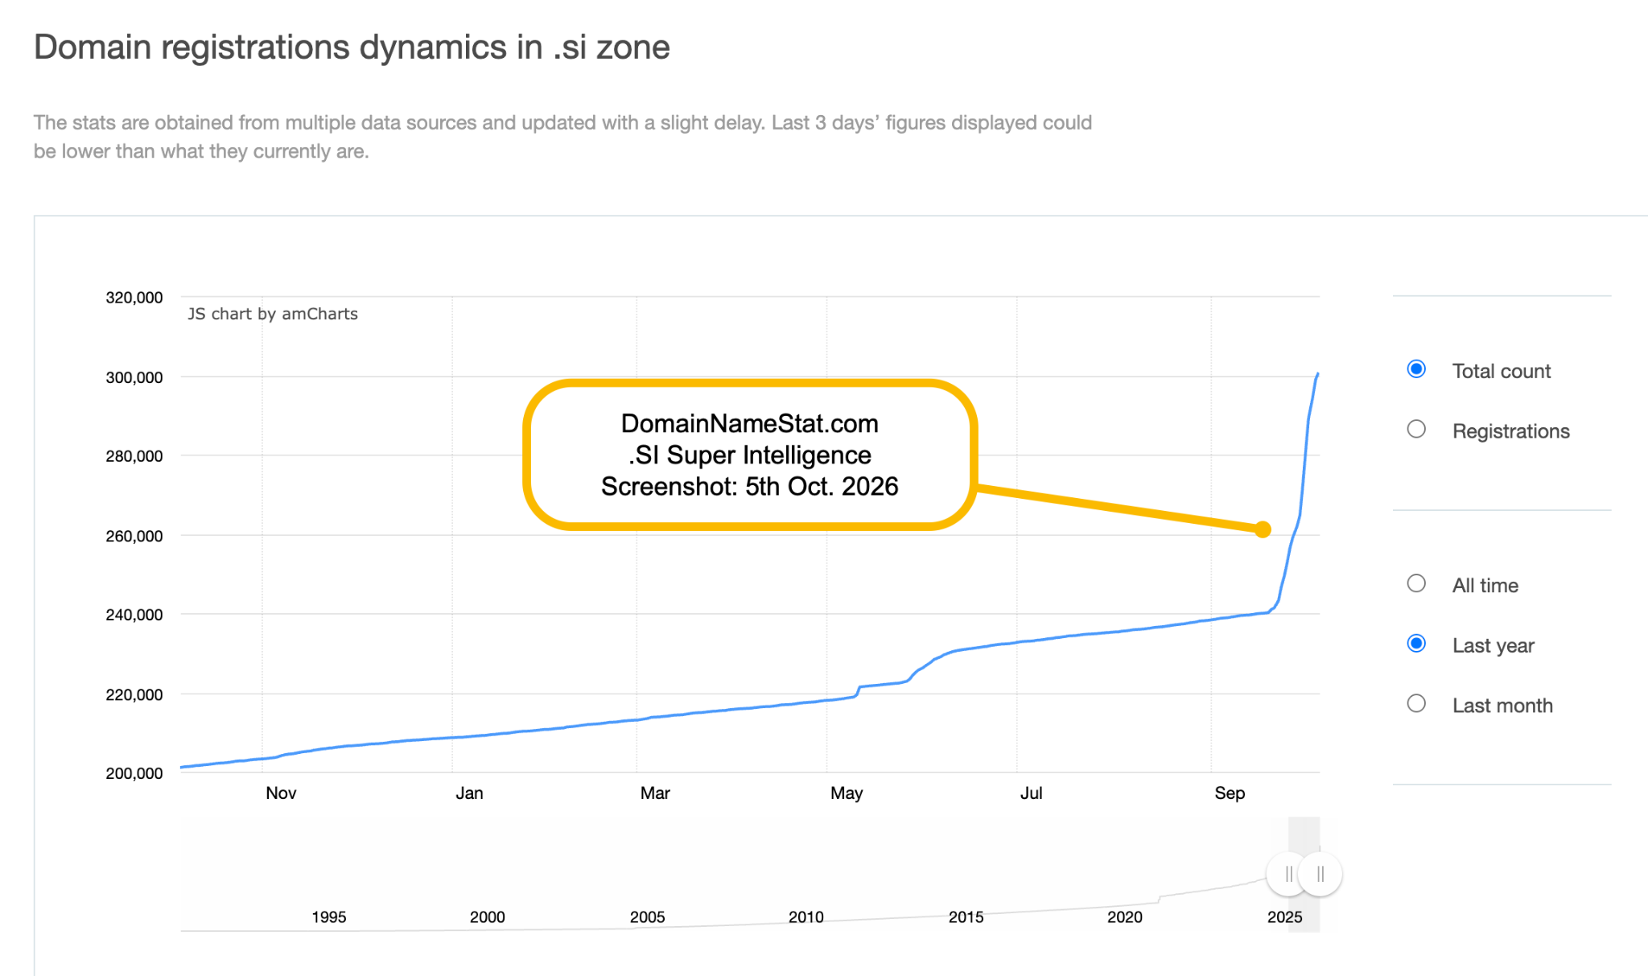Click the 2025 label on the overview timeline
Screen dimensions: 1648x976
click(x=1284, y=916)
